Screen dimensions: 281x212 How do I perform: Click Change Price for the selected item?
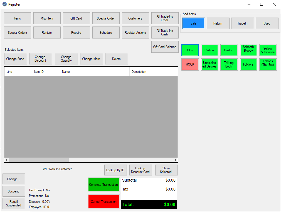[15, 59]
